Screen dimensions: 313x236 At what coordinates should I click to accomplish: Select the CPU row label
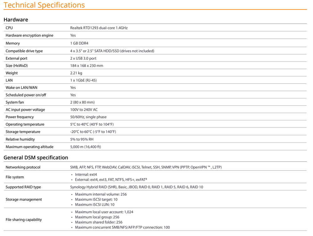(9, 28)
